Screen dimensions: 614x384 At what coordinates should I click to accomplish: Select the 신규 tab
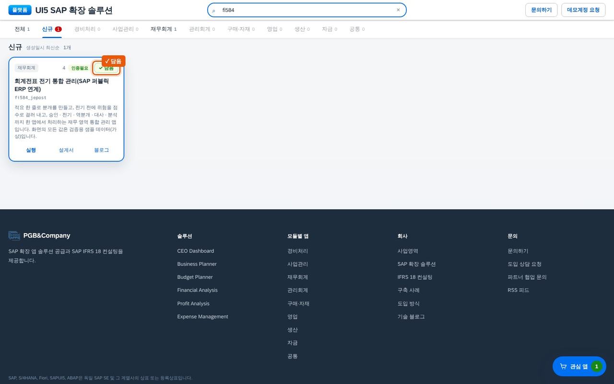click(51, 29)
